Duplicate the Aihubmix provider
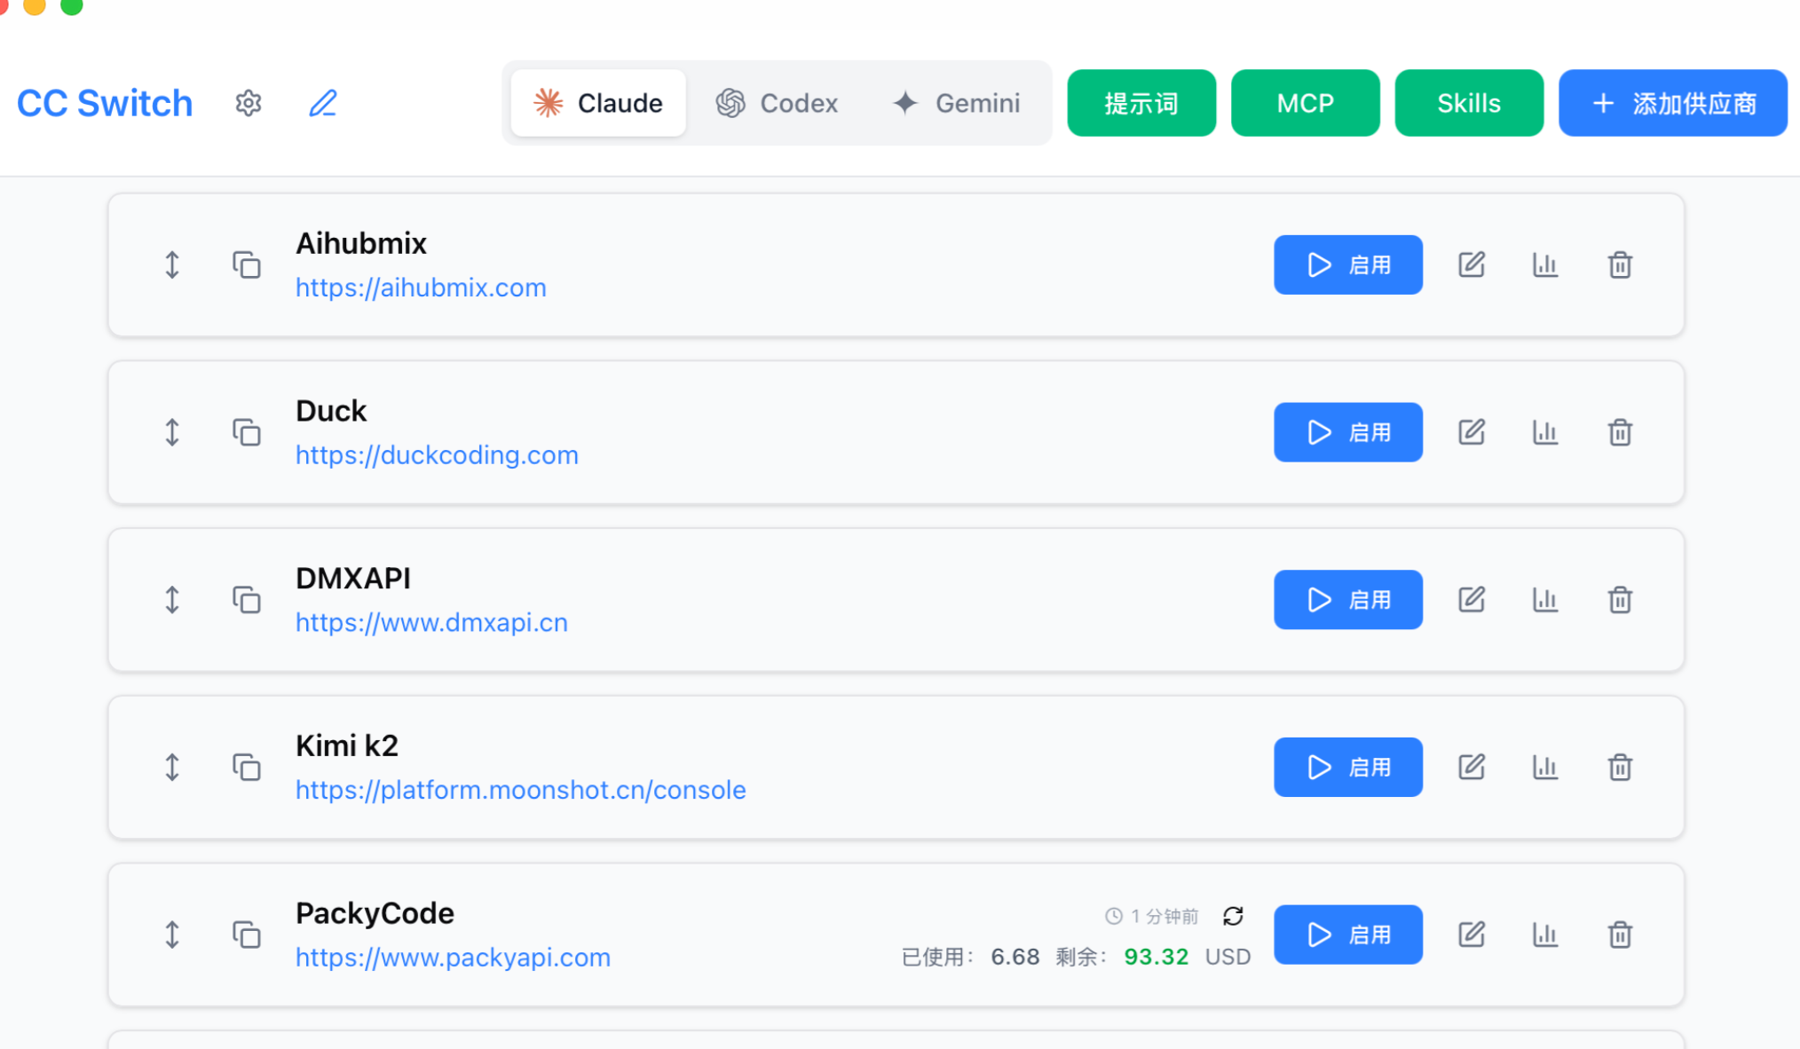Viewport: 1800px width, 1049px height. pos(246,264)
